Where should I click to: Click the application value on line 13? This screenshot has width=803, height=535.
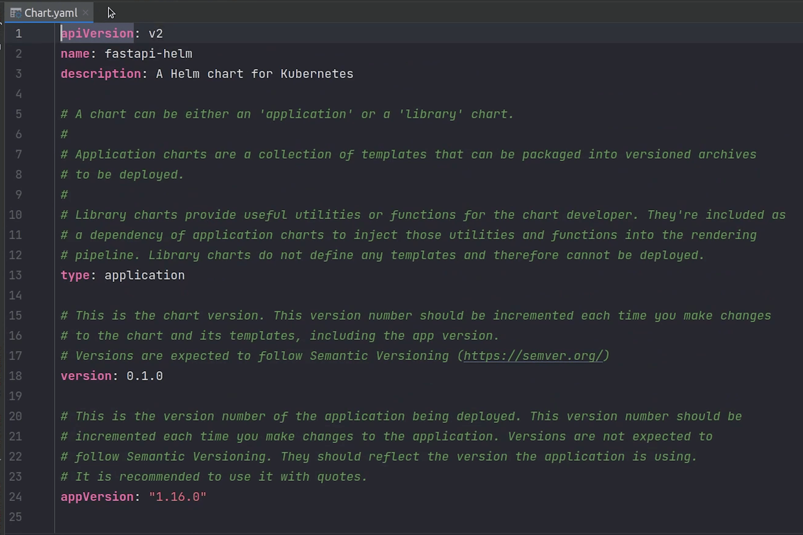[x=144, y=275]
